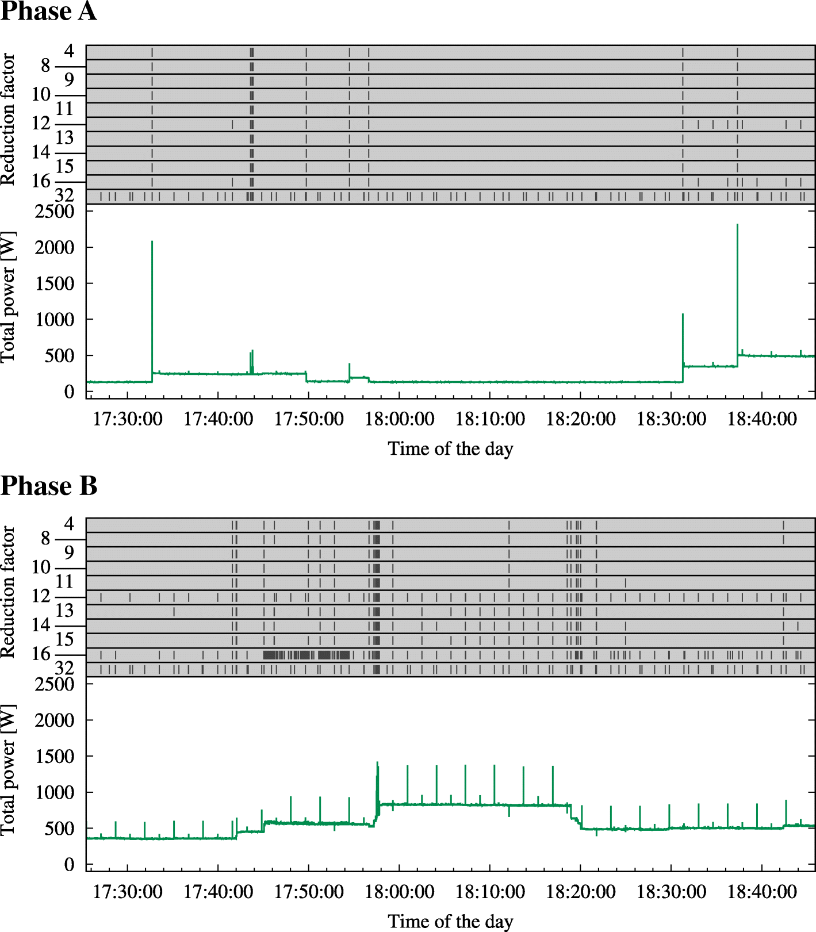Click time label 18:30:00 on Phase A axis
This screenshot has height=932, width=816.
(672, 419)
